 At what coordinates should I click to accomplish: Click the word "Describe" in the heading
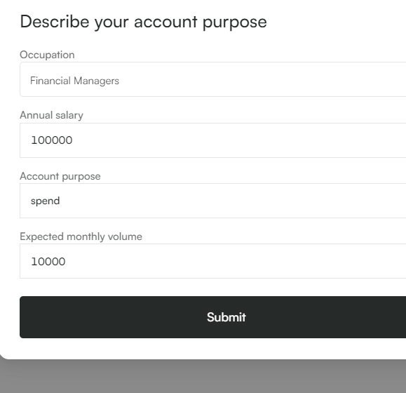(55, 21)
